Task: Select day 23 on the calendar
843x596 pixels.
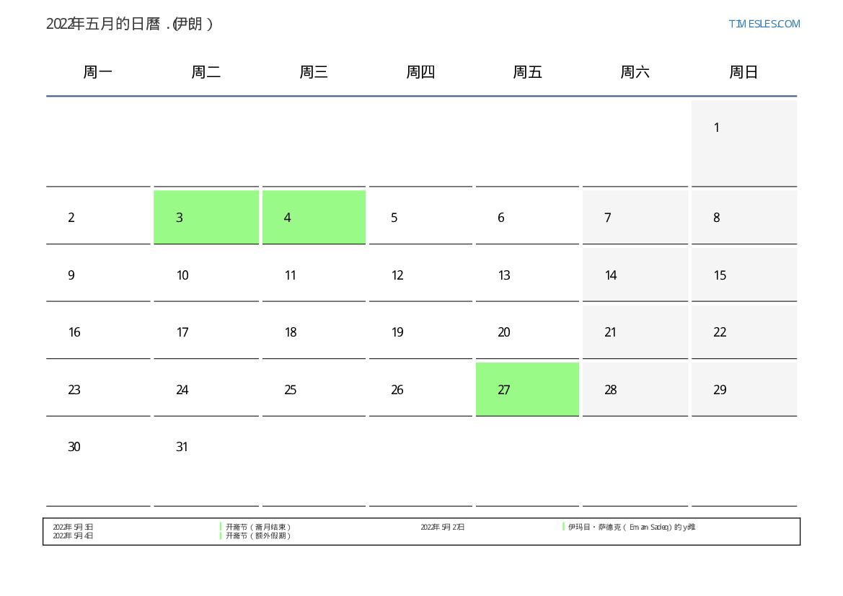Action: (98, 389)
